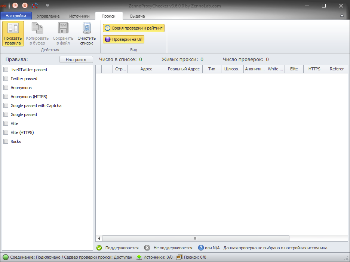This screenshot has width=350, height=262.
Task: Open the Настройки menu tab
Action: (x=16, y=16)
